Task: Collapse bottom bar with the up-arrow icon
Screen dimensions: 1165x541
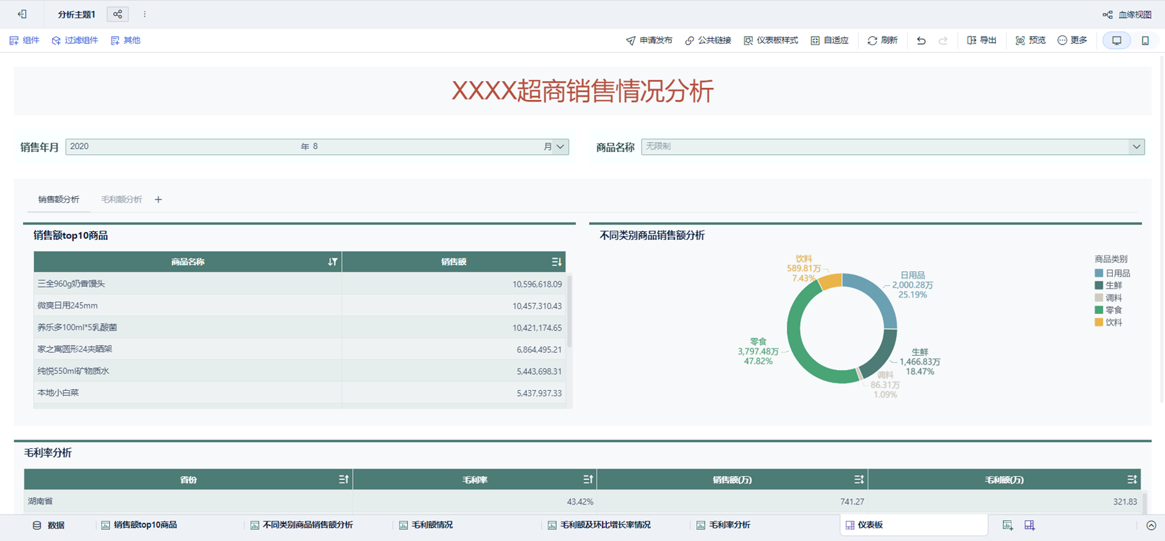Action: (1151, 525)
